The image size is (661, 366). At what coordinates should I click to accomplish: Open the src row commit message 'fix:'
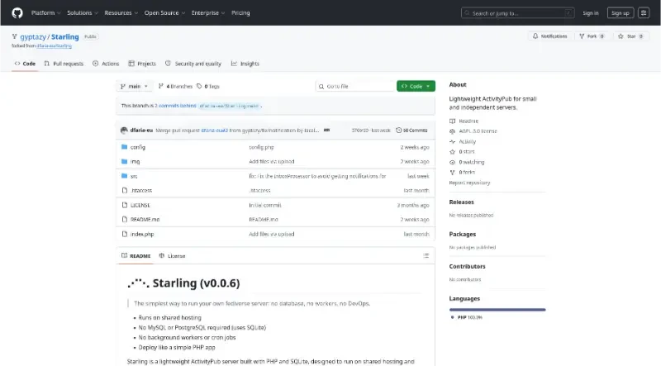(x=317, y=176)
